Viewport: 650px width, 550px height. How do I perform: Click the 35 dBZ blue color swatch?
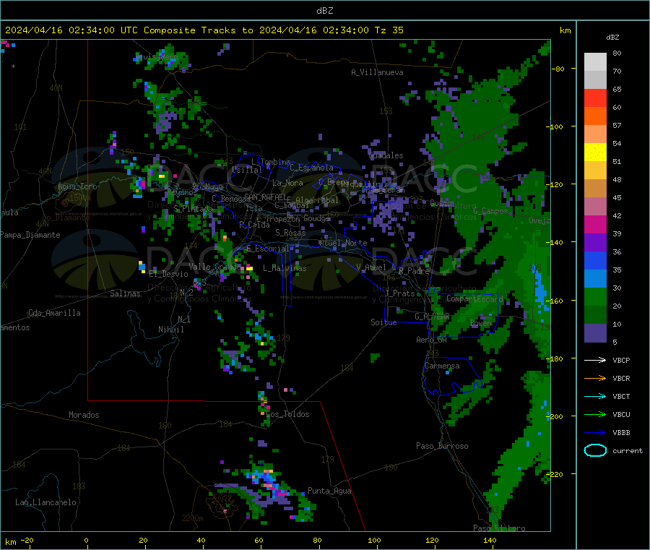[x=595, y=260]
